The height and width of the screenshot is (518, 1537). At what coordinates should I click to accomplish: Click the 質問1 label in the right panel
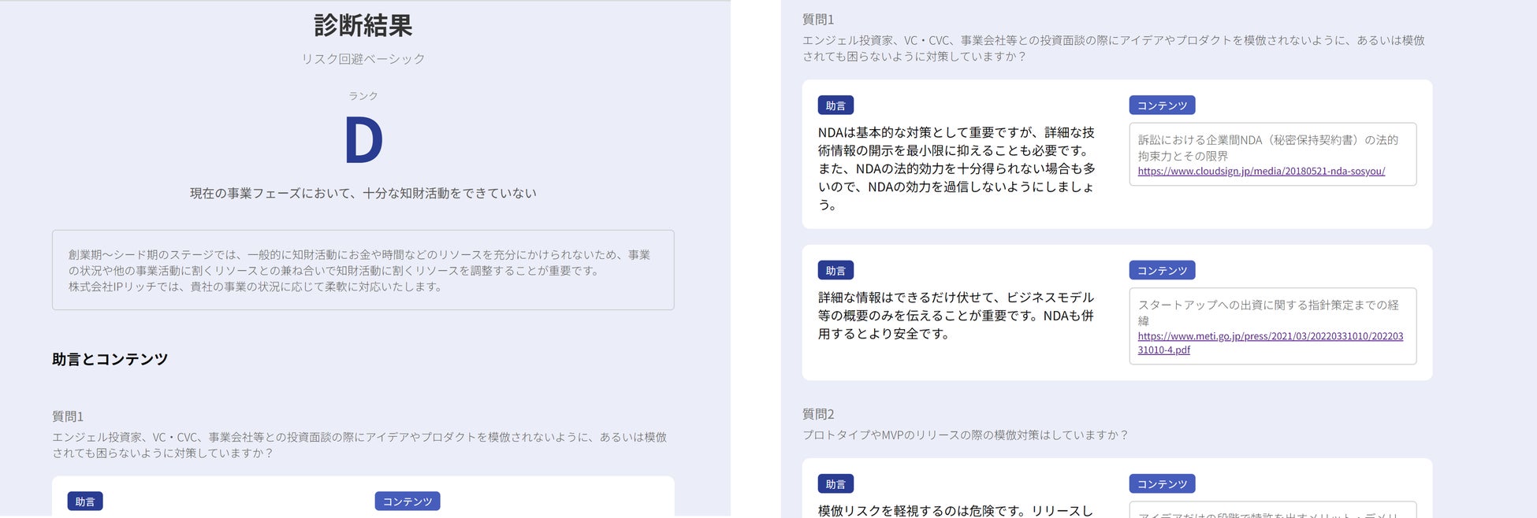(x=818, y=20)
